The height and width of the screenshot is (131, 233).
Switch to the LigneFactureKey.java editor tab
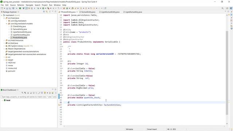click(133, 12)
